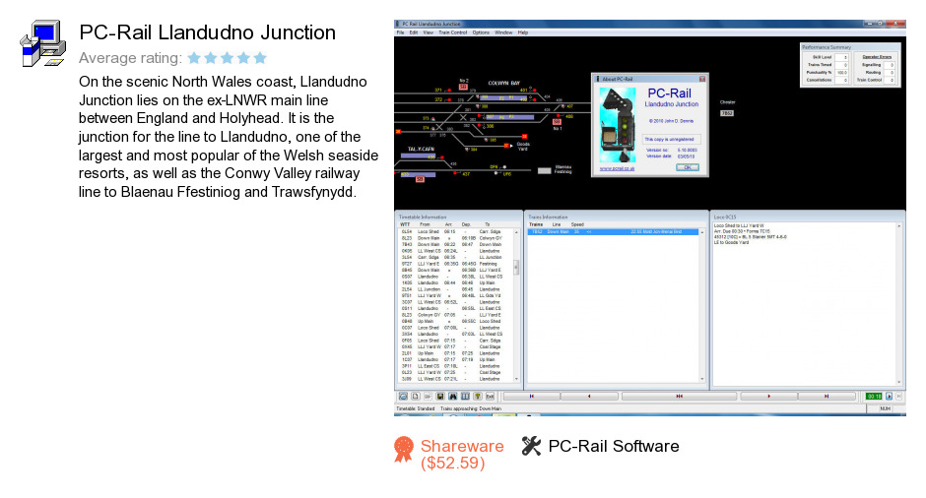Select the highlighted 7B52 Down Main train row

pos(613,232)
